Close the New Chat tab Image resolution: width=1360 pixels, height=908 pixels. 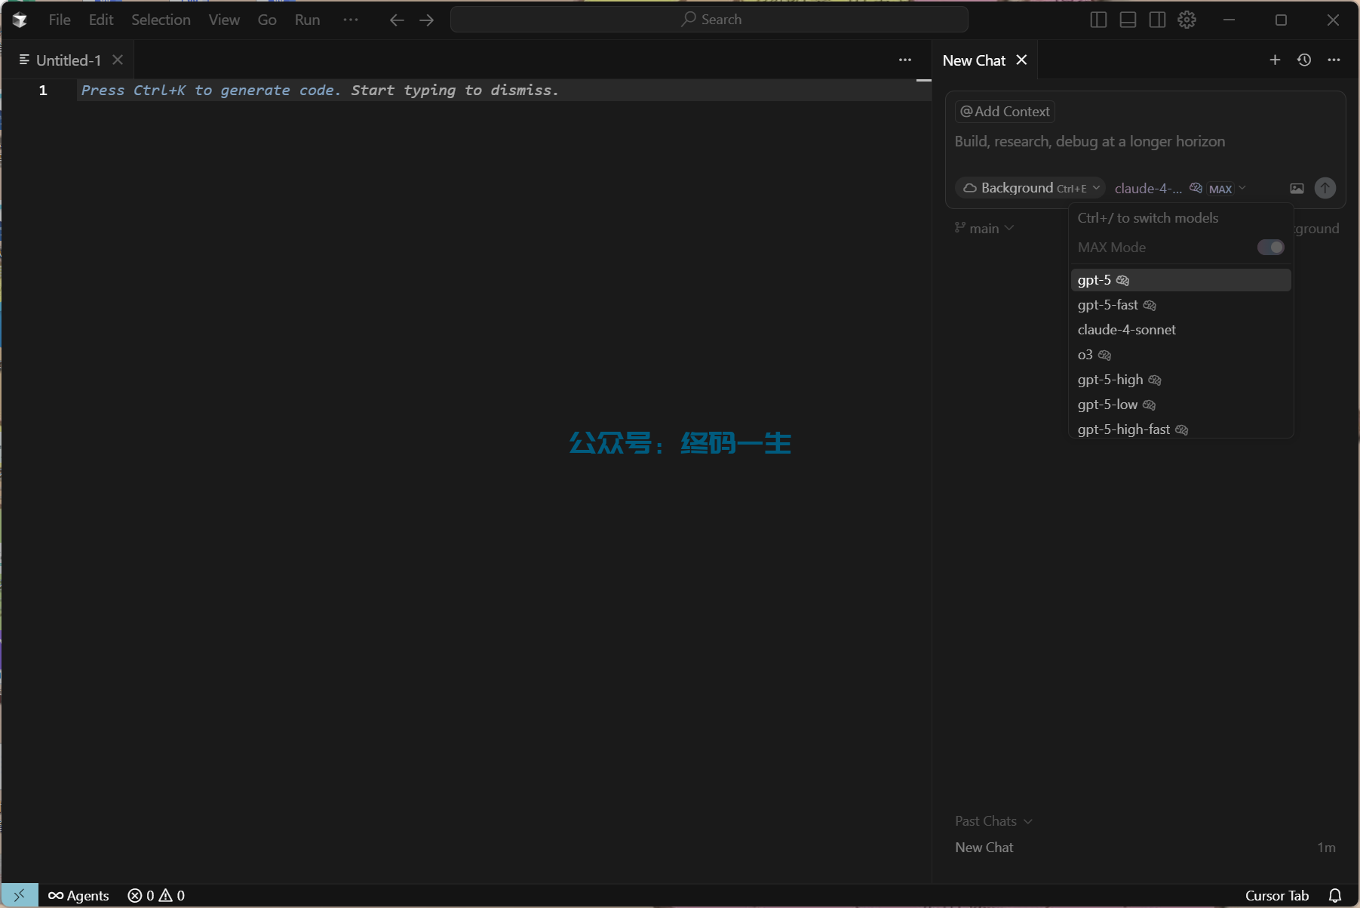point(1021,60)
